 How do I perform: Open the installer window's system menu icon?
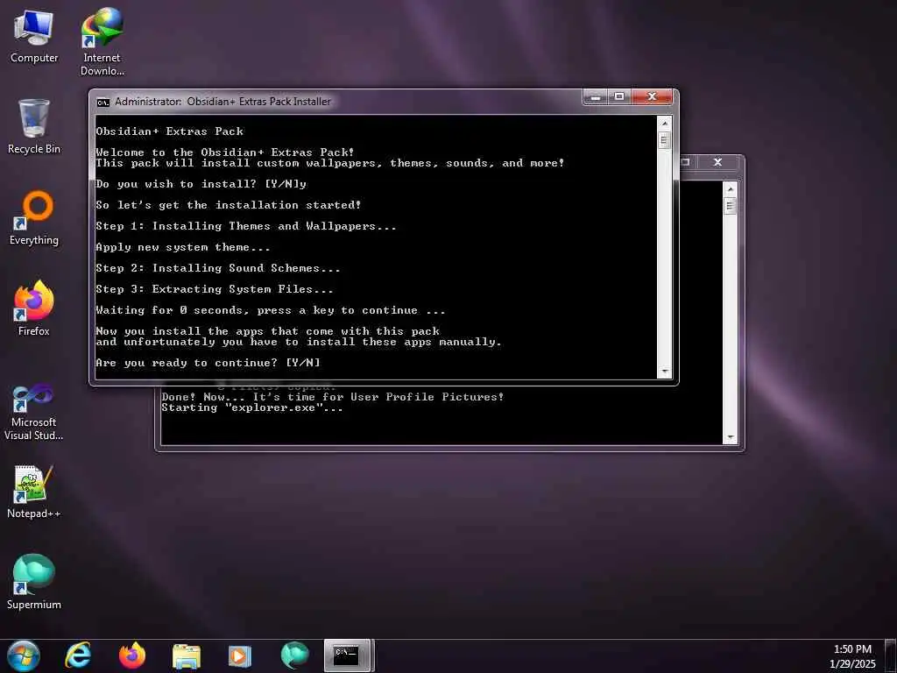pyautogui.click(x=103, y=102)
